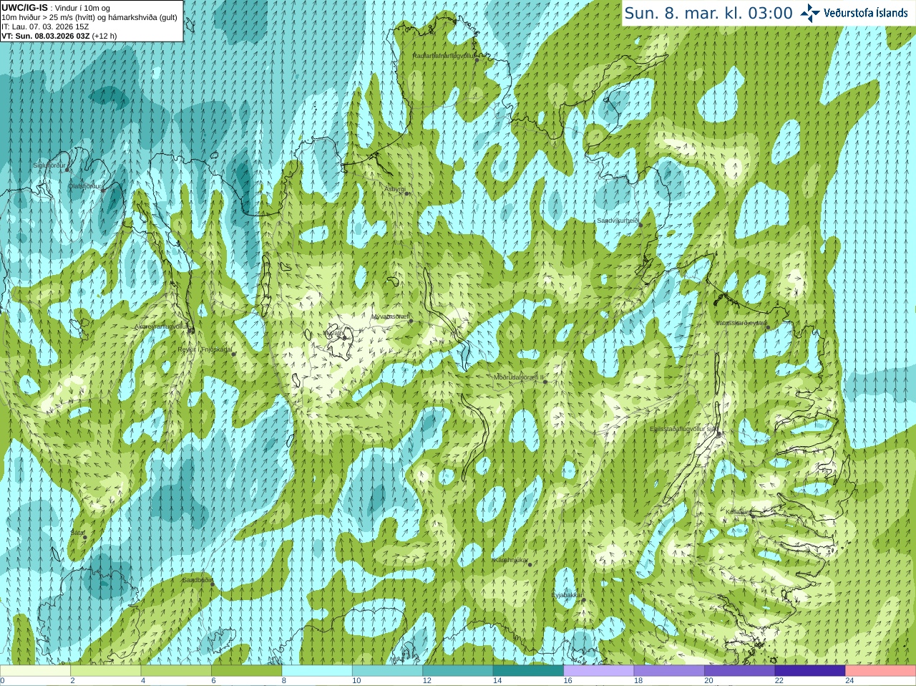Click the 'Ásbyrgi' place label
The image size is (916, 686).
[x=395, y=189]
